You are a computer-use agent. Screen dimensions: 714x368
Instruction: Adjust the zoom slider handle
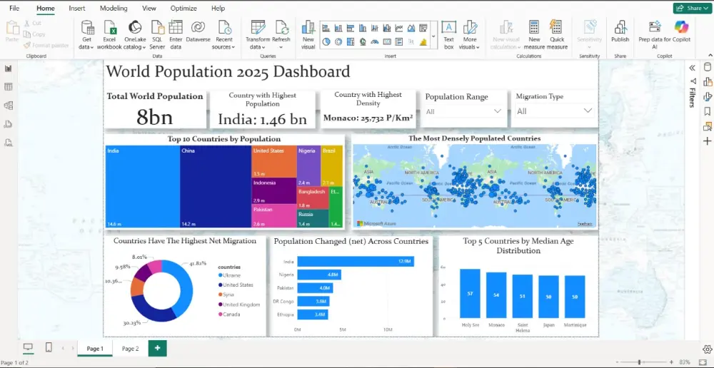pyautogui.click(x=639, y=362)
